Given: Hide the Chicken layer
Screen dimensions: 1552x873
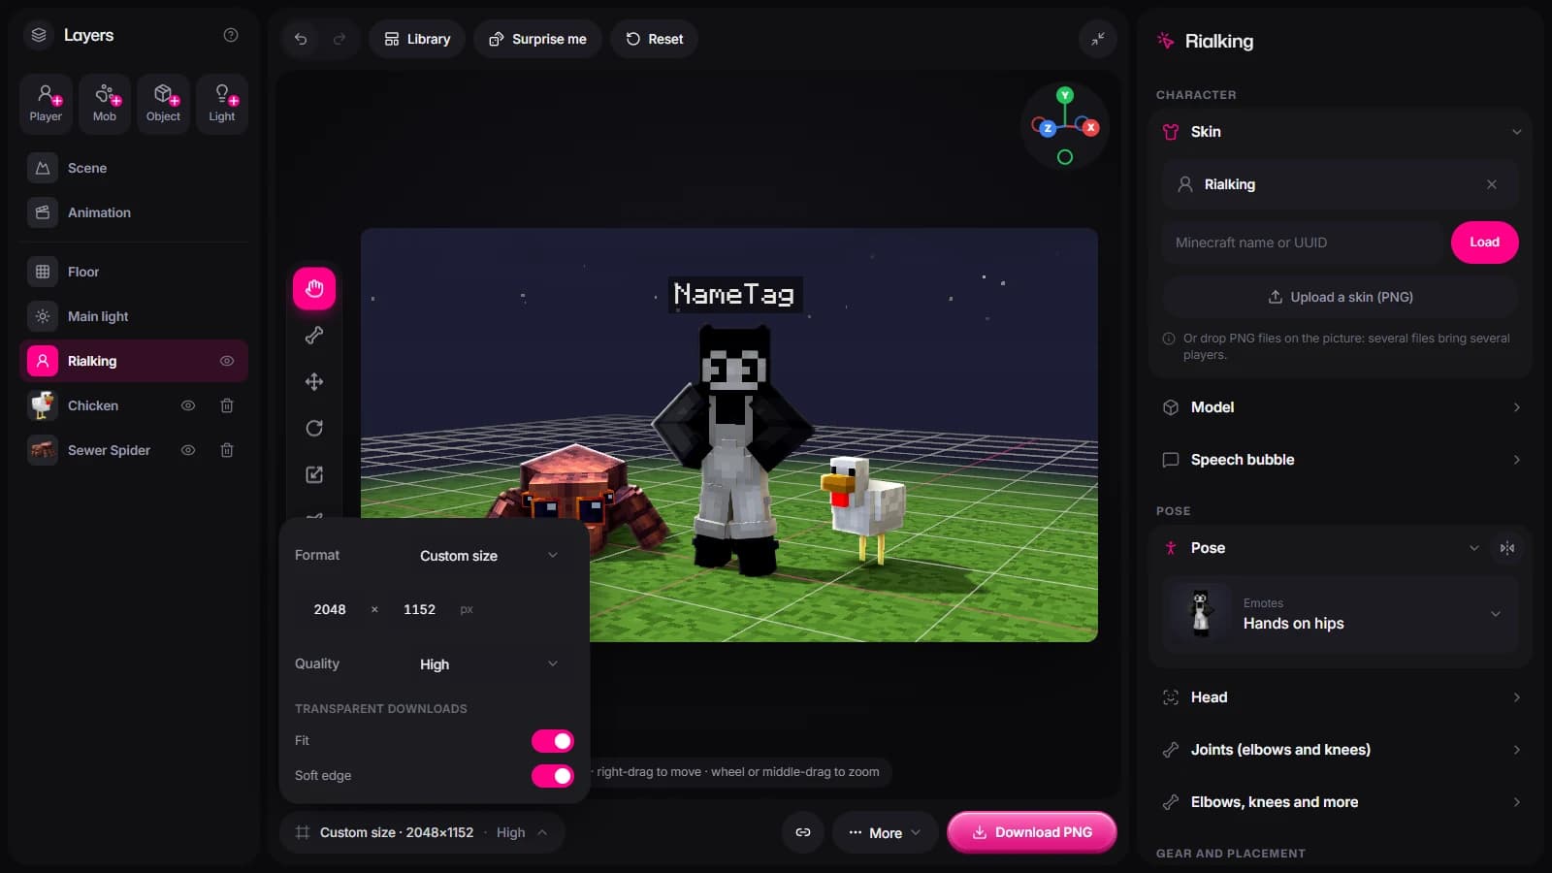Looking at the screenshot, I should coord(188,405).
